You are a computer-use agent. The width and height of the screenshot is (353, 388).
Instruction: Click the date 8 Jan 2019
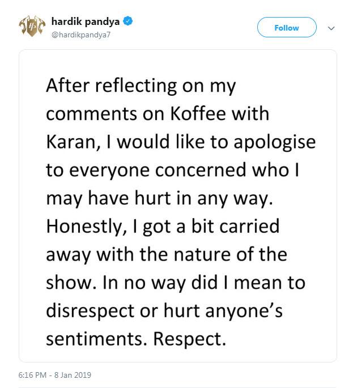pos(73,374)
